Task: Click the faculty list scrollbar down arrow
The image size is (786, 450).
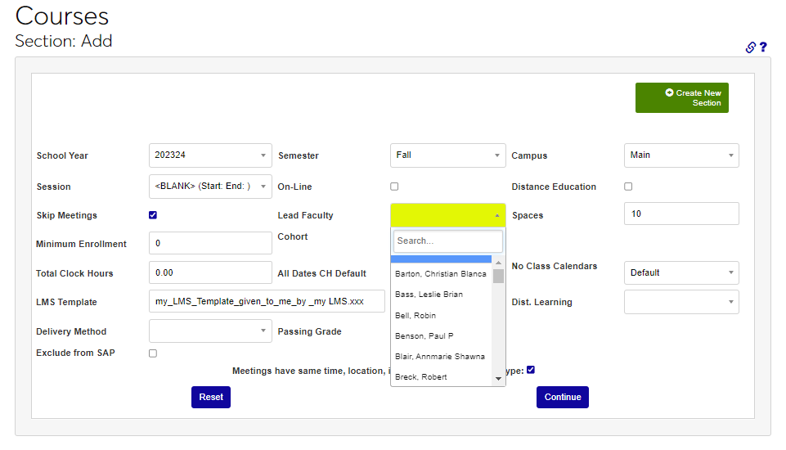Action: (498, 379)
